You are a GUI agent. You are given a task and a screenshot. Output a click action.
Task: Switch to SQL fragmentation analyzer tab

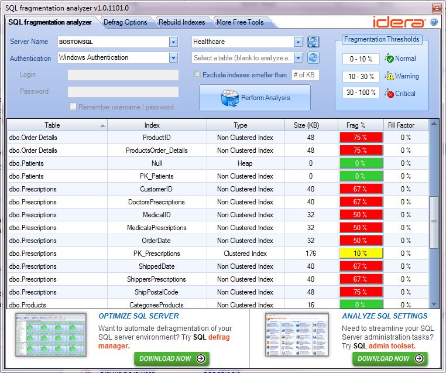tap(50, 22)
